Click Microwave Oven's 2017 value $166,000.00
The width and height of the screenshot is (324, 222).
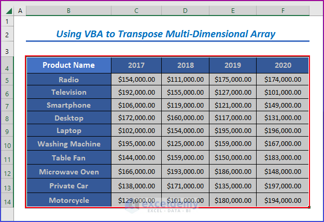pyautogui.click(x=136, y=172)
